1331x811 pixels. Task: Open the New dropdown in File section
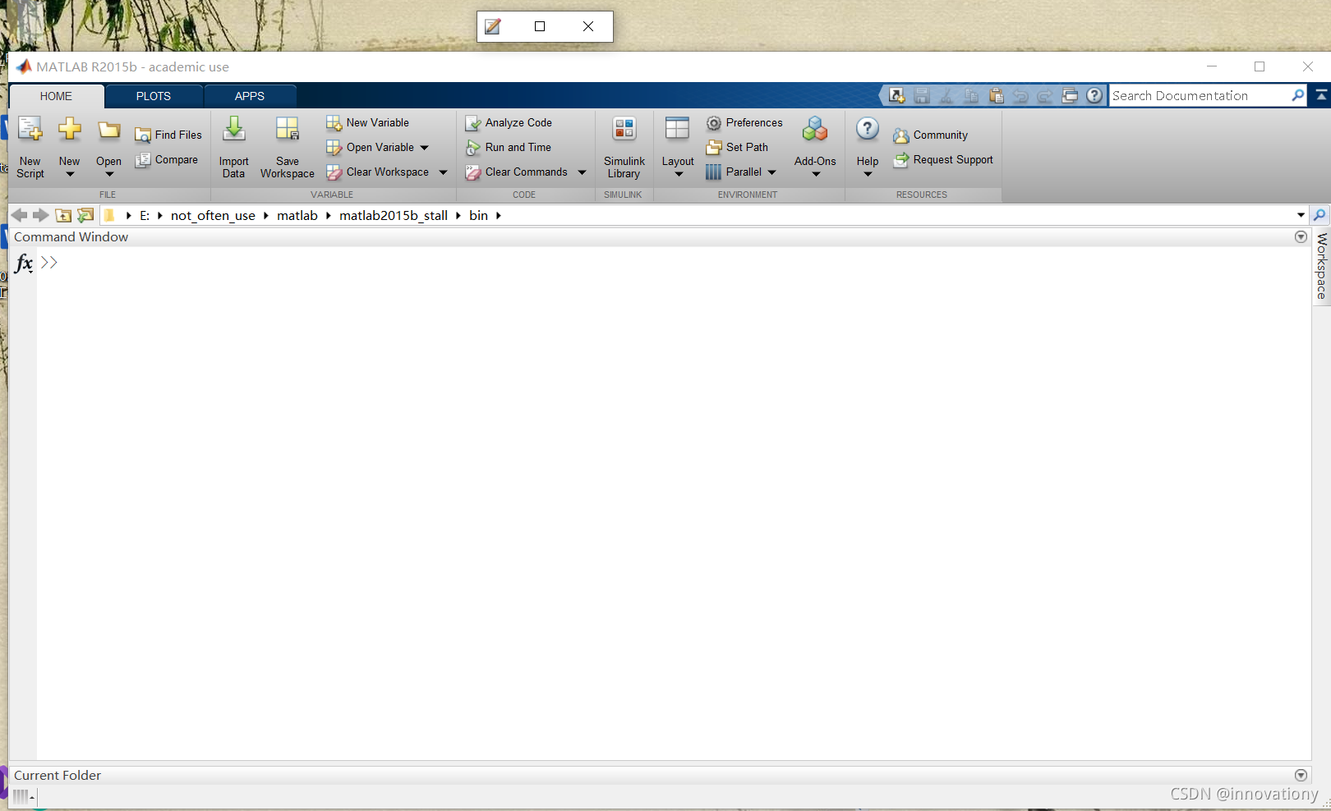(70, 147)
